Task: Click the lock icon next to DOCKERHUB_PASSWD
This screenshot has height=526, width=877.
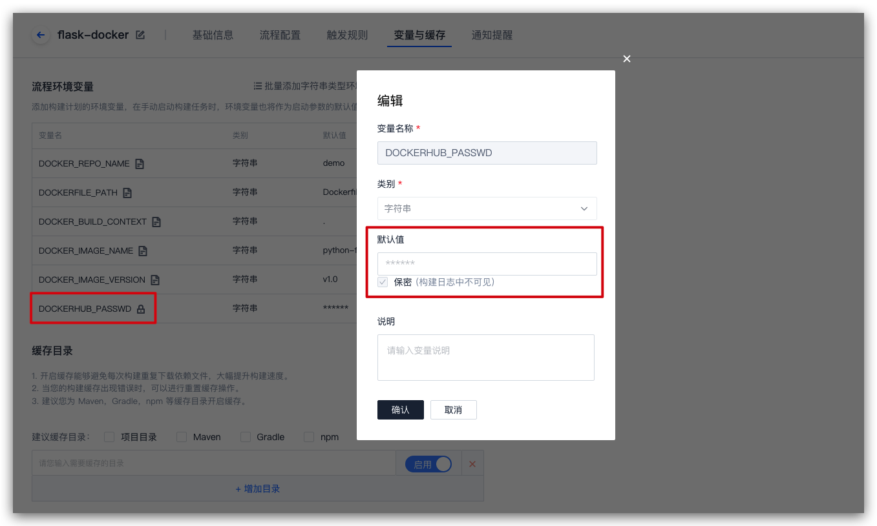Action: click(x=141, y=309)
